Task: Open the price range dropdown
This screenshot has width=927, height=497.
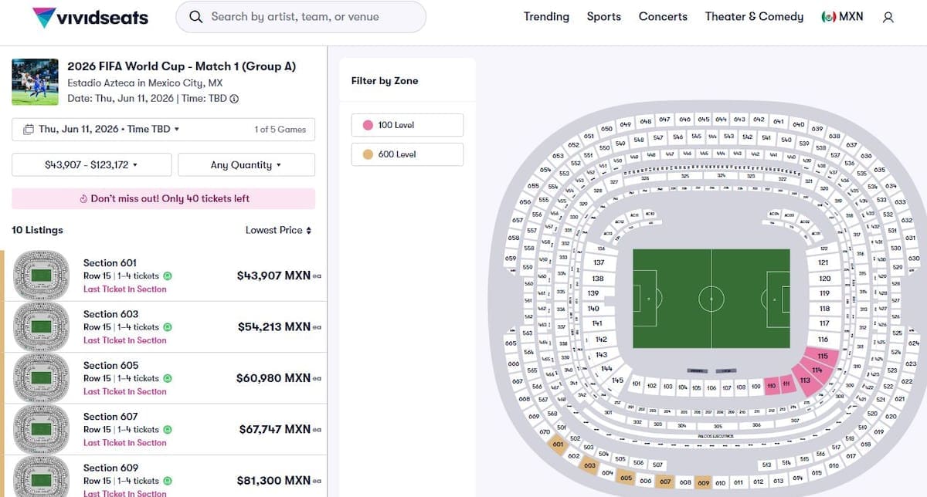Action: click(91, 165)
